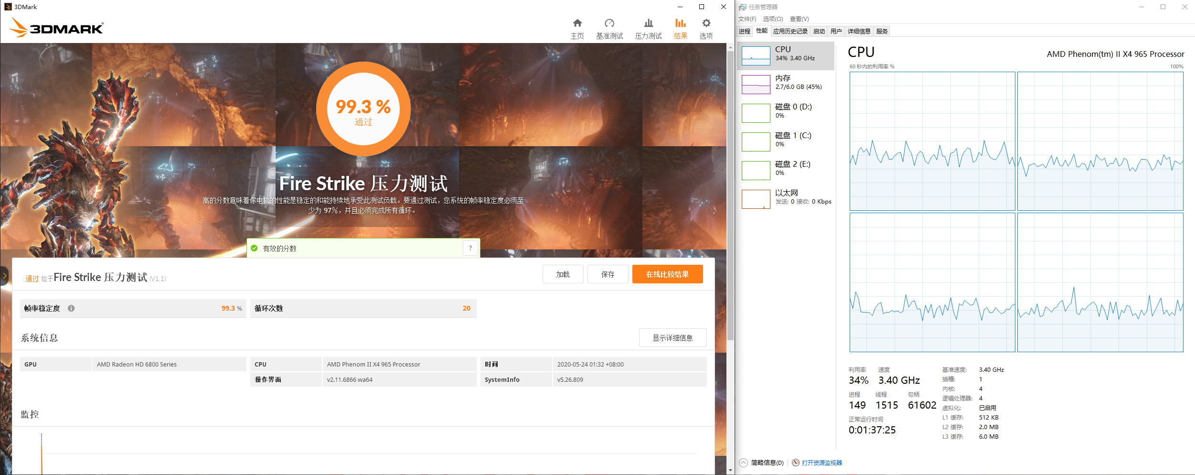Click the 显示详细信息 button
Screen dimensions: 1195x475
point(673,338)
